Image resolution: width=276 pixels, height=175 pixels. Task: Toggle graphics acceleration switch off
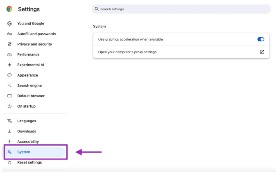coord(261,39)
